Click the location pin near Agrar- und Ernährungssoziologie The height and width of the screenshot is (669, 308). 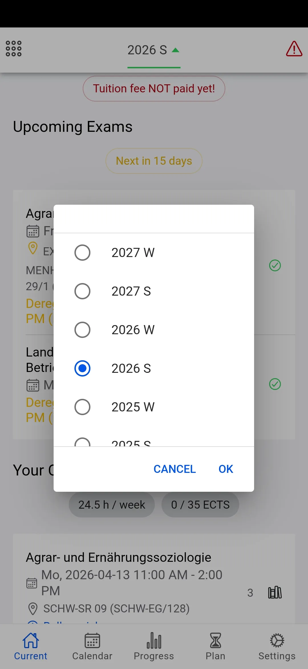coord(34,608)
